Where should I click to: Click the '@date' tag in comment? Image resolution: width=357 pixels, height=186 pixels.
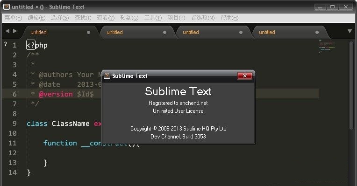(x=50, y=84)
